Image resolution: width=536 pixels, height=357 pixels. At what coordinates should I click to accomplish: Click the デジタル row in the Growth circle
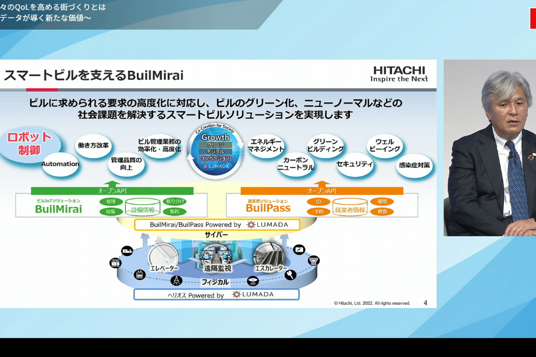216,152
